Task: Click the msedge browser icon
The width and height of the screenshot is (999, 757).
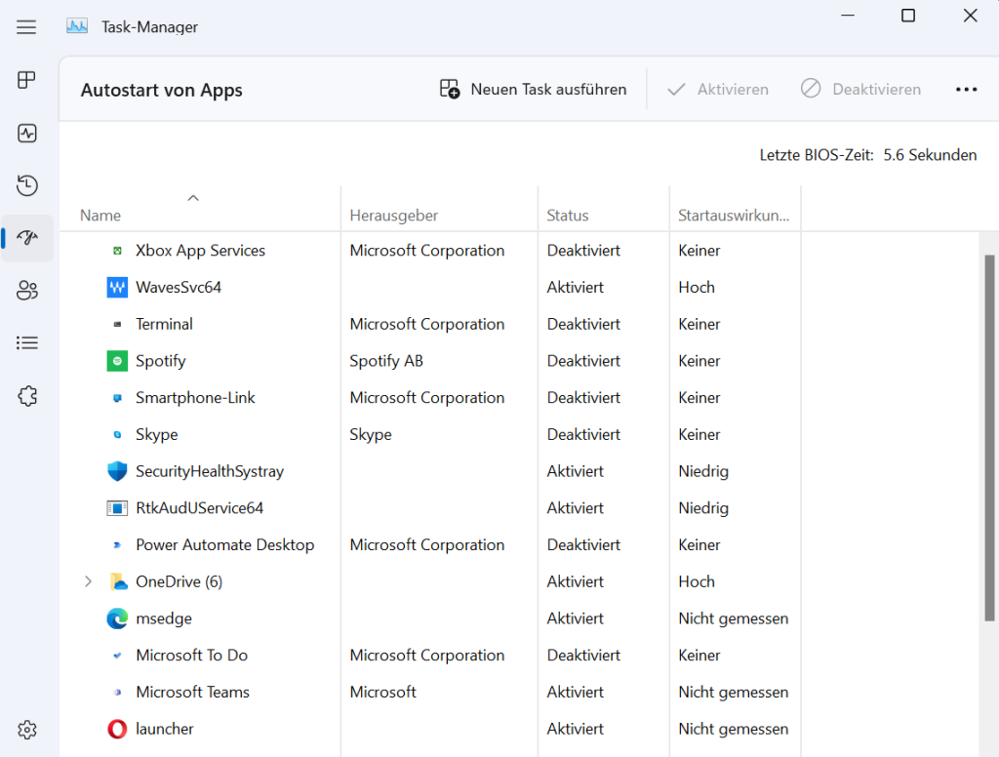Action: tap(117, 618)
